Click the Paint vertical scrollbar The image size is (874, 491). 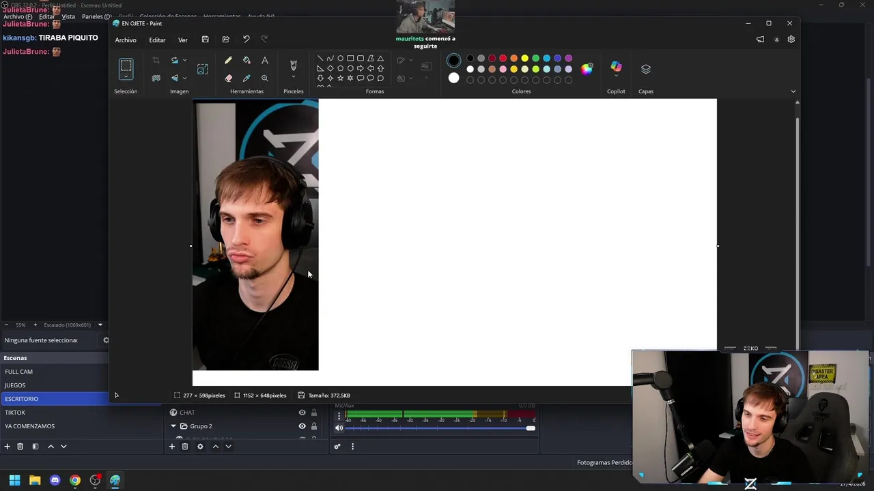797,232
